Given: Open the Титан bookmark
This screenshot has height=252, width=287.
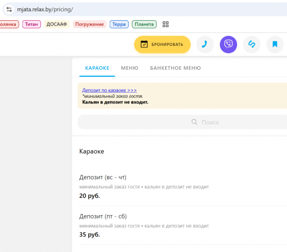Looking at the screenshot, I should (x=32, y=24).
